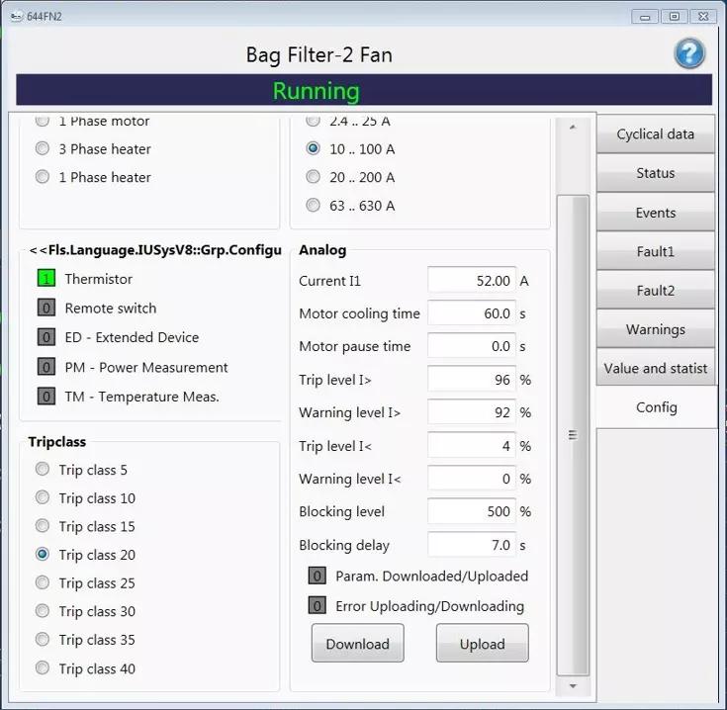Viewport: 727px width, 710px height.
Task: Toggle Param. Downloaded/Uploaded indicator
Action: 318,576
